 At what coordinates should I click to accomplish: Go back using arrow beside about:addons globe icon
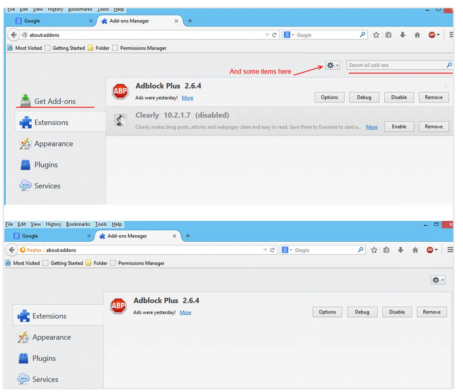point(13,35)
